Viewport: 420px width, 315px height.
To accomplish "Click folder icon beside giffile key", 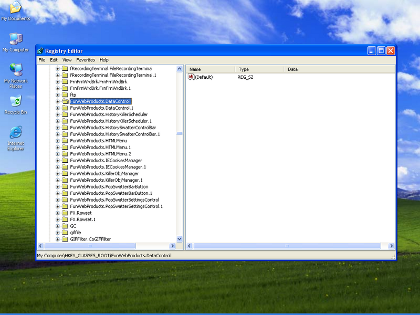I will click(x=65, y=233).
